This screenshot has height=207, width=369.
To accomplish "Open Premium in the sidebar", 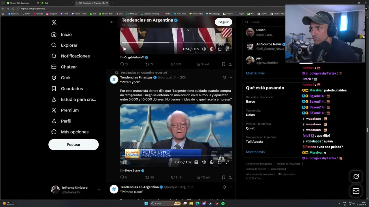I will [x=65, y=110].
